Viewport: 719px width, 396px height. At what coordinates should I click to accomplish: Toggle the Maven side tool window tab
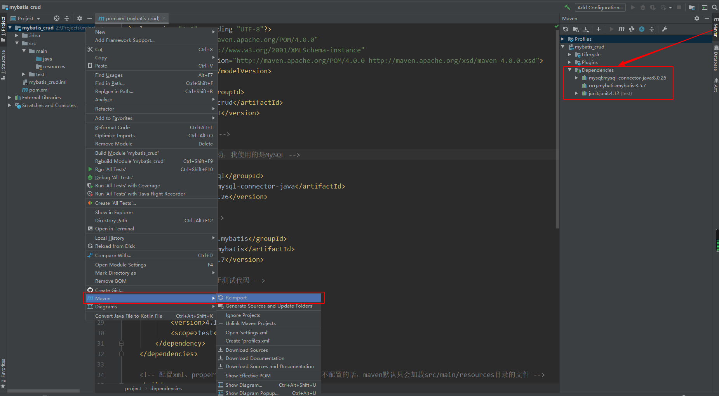click(x=716, y=27)
